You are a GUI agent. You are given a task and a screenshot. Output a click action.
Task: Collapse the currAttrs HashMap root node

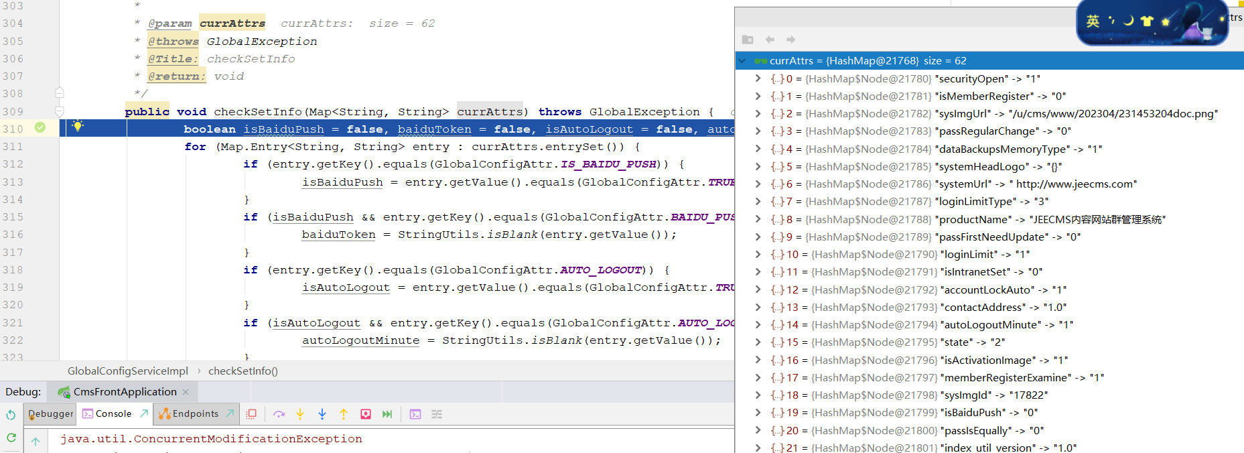point(742,61)
